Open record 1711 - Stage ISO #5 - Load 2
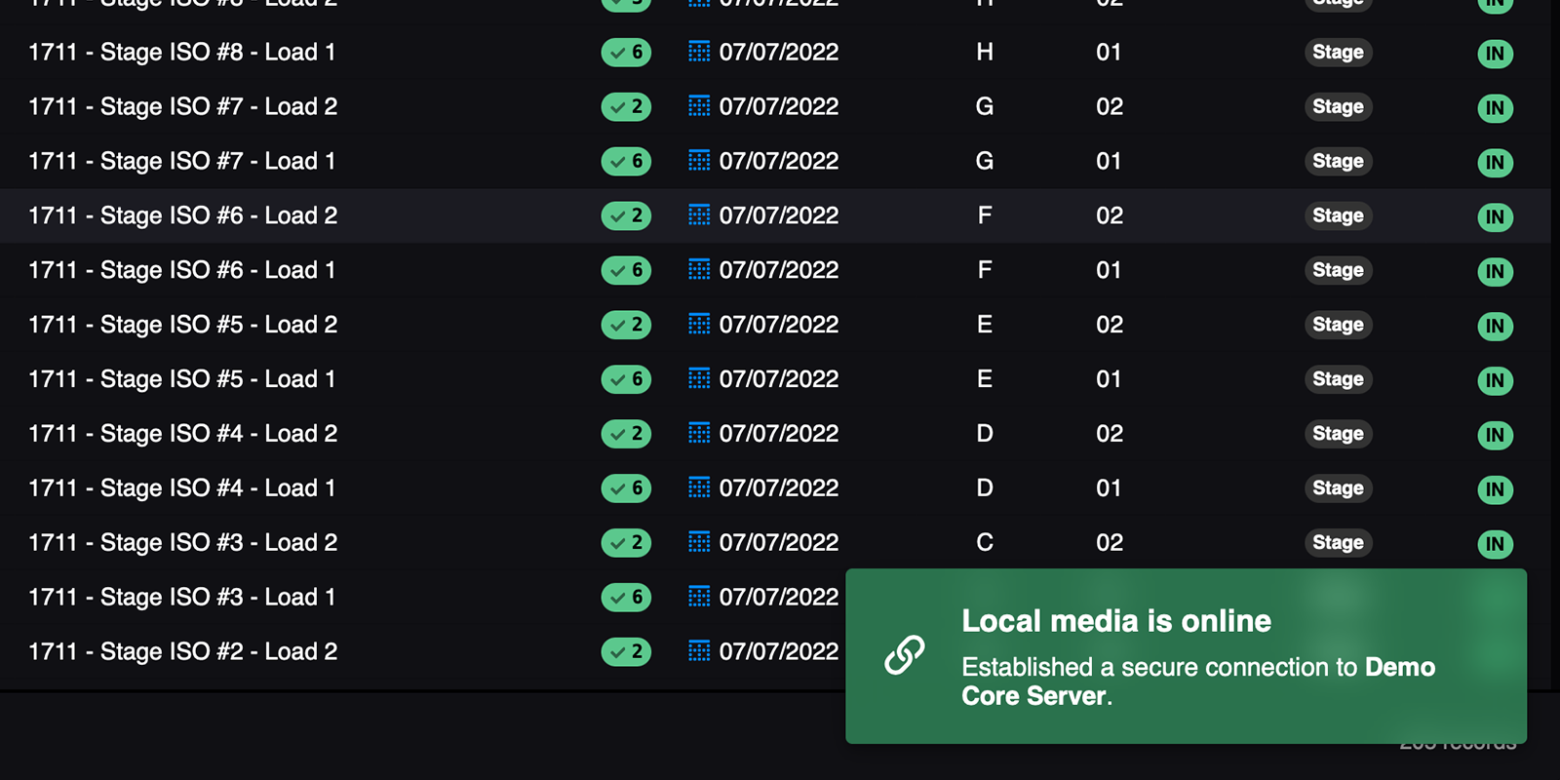 coord(182,325)
